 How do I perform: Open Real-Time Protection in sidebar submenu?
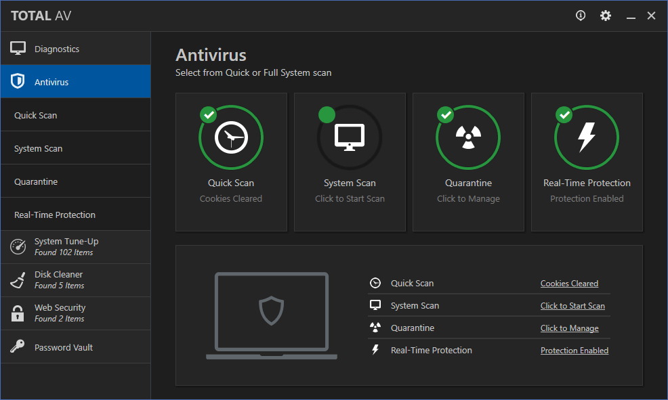point(55,215)
